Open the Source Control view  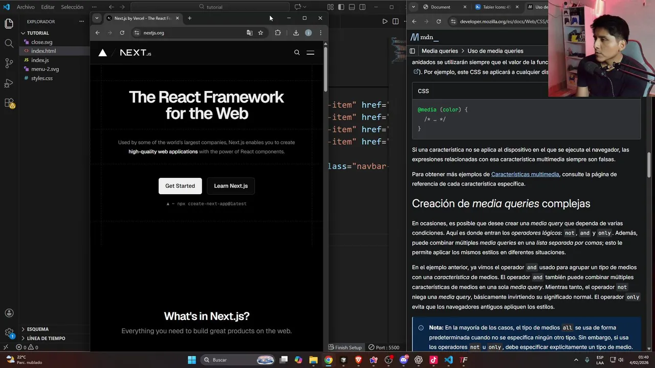9,63
